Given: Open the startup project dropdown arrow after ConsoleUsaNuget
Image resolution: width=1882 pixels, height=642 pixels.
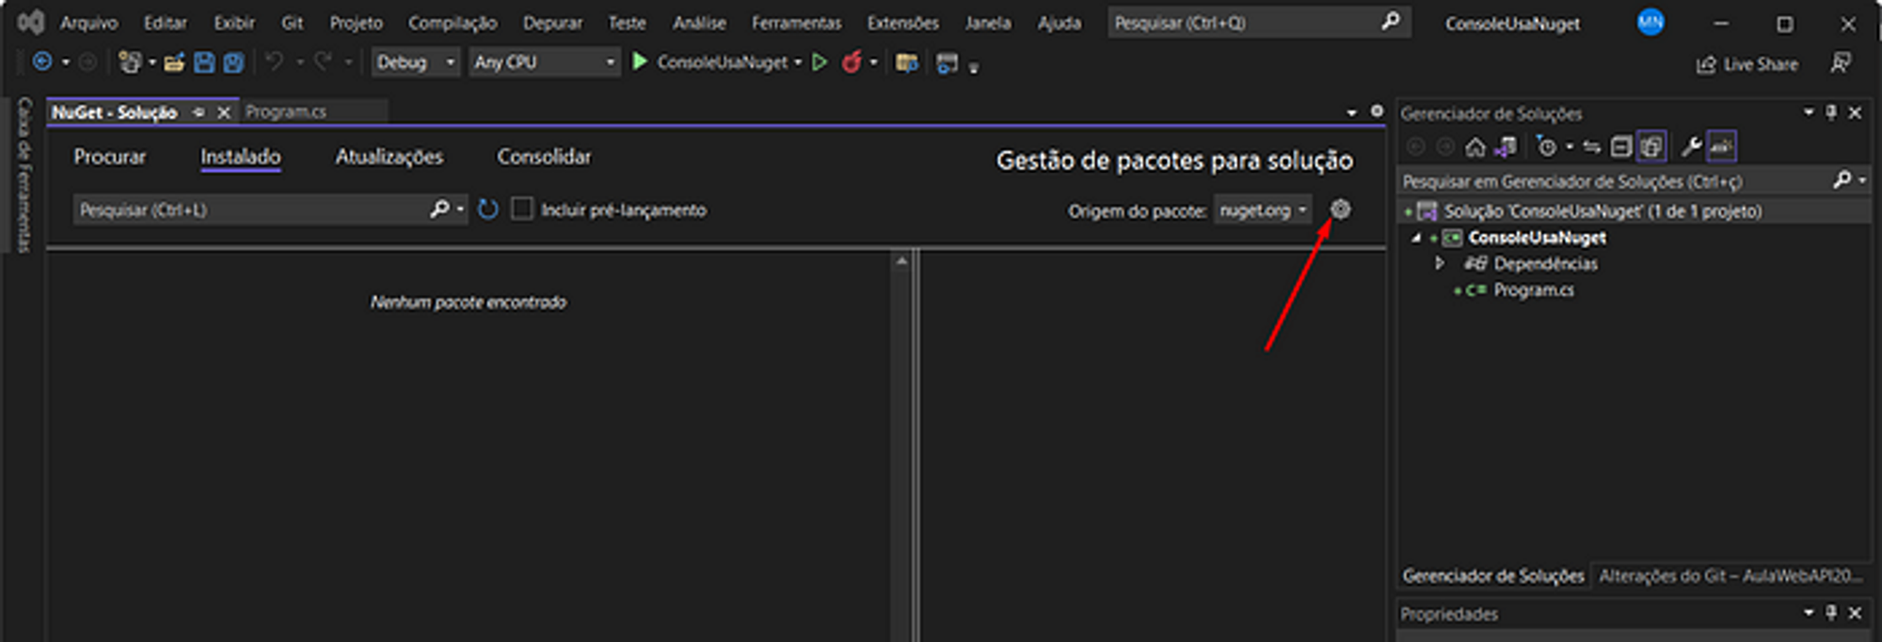Looking at the screenshot, I should tap(798, 62).
